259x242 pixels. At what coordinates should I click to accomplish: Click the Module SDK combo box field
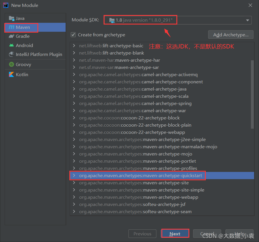[x=178, y=20]
